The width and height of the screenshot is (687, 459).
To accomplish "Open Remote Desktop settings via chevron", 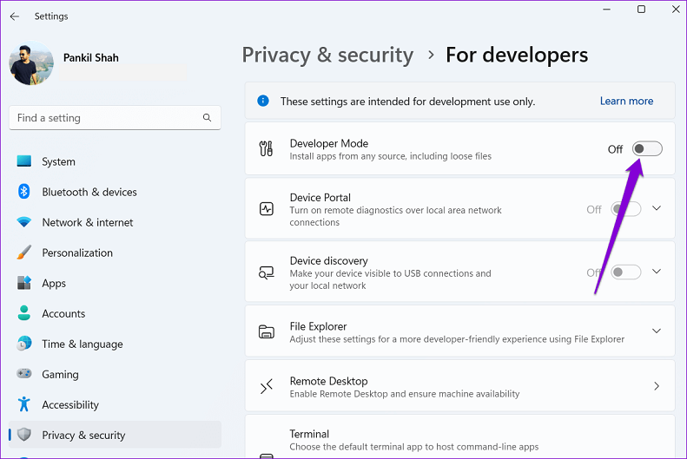I will click(657, 386).
